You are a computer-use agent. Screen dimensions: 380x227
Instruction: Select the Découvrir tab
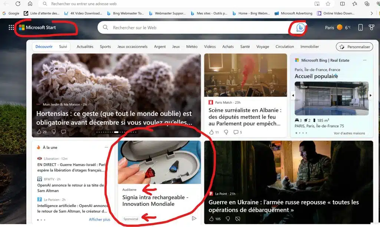point(44,47)
